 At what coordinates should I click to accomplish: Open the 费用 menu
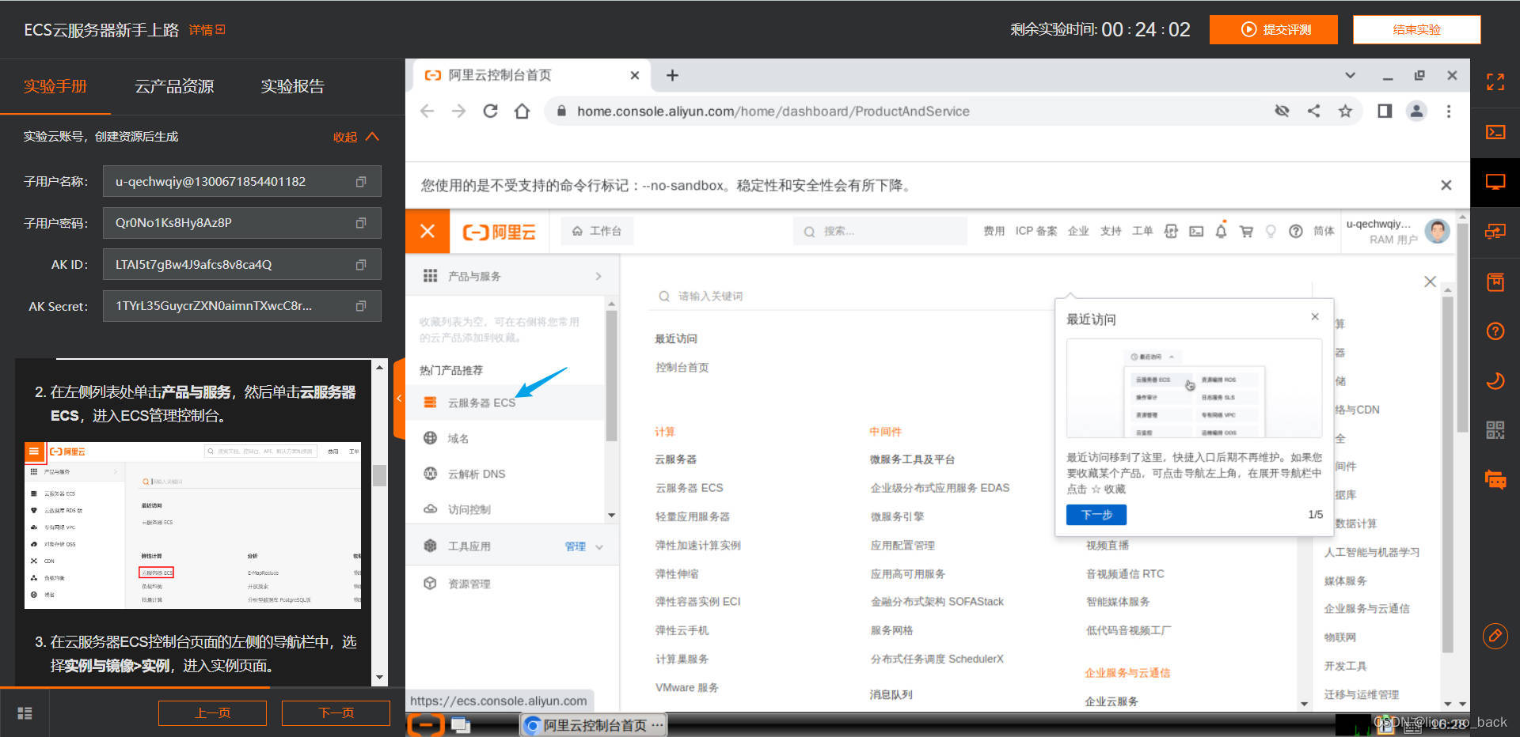[994, 231]
